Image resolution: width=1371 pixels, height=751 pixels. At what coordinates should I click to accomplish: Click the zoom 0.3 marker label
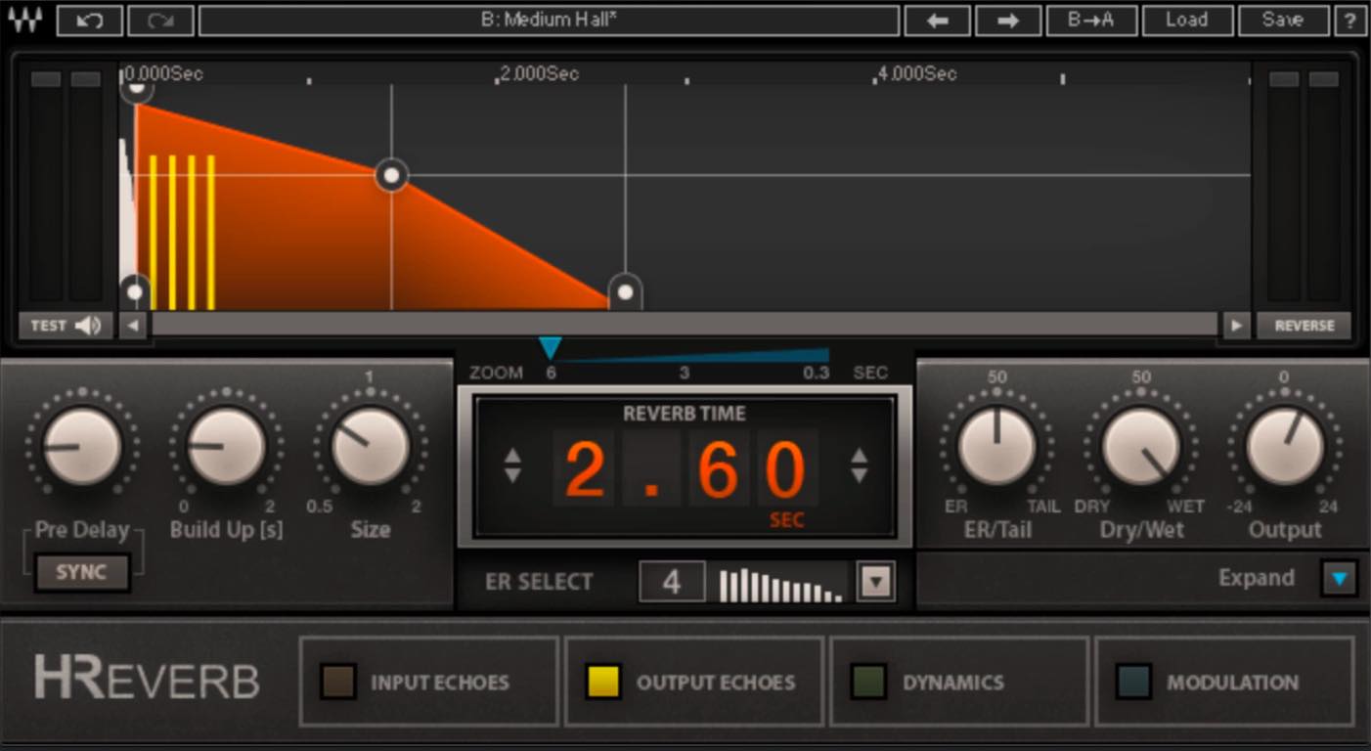pyautogui.click(x=816, y=373)
